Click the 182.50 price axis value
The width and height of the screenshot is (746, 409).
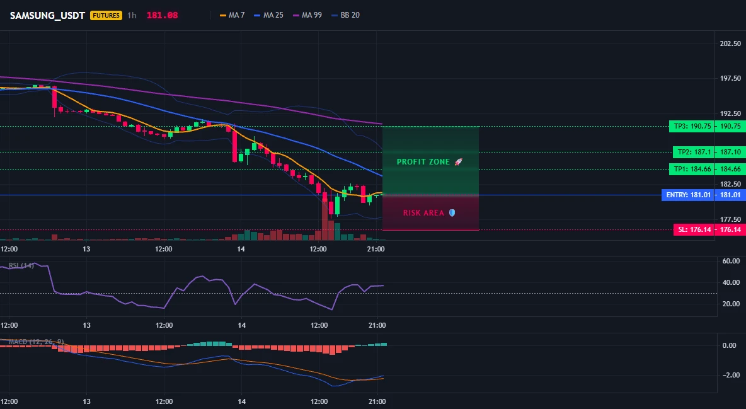[730, 184]
